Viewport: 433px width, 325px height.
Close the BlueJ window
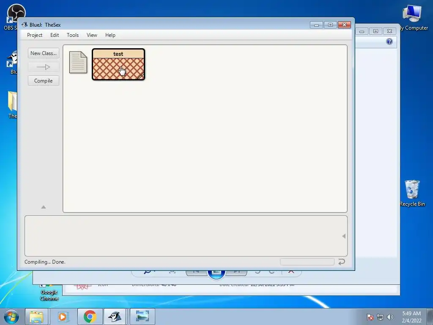pyautogui.click(x=344, y=25)
